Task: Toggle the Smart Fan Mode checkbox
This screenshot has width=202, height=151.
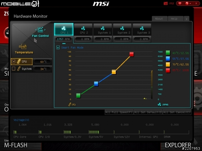Action: coord(58,48)
